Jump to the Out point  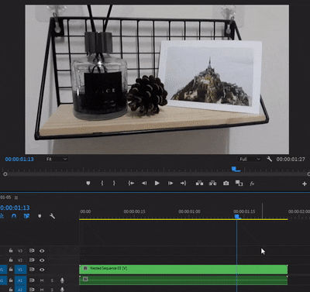coord(183,183)
